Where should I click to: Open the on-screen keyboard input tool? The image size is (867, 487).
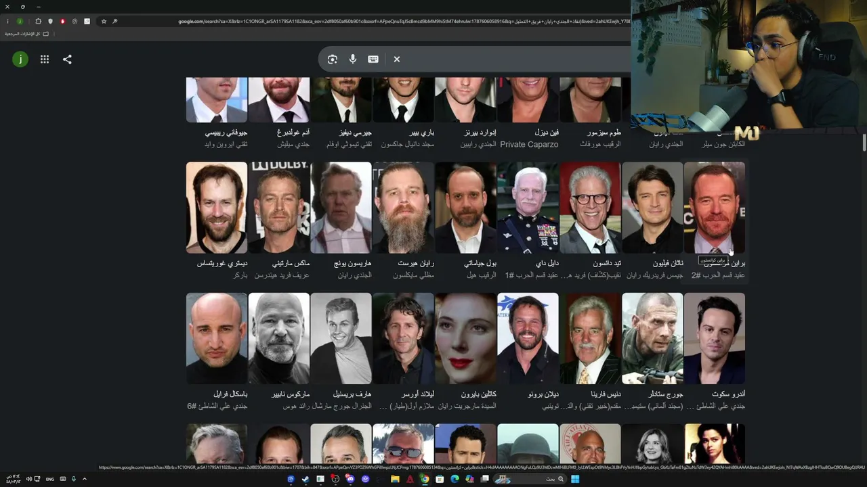tap(373, 60)
